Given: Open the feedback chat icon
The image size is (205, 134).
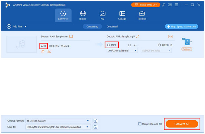Looking at the screenshot, I should point(170,5).
